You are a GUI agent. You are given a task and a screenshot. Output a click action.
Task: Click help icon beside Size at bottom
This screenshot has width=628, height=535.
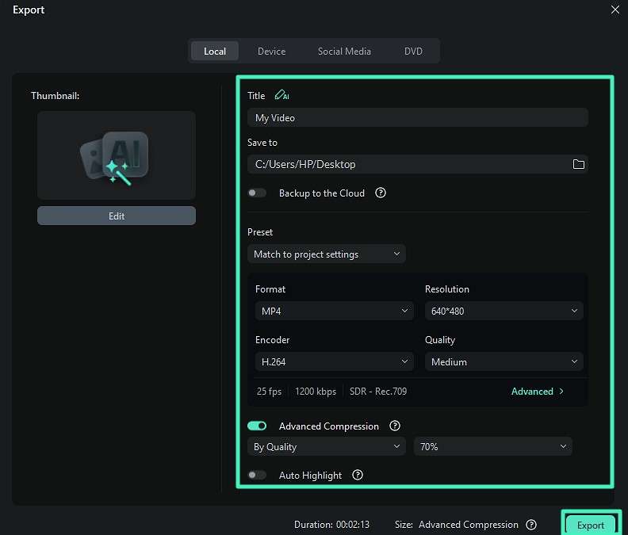click(531, 525)
